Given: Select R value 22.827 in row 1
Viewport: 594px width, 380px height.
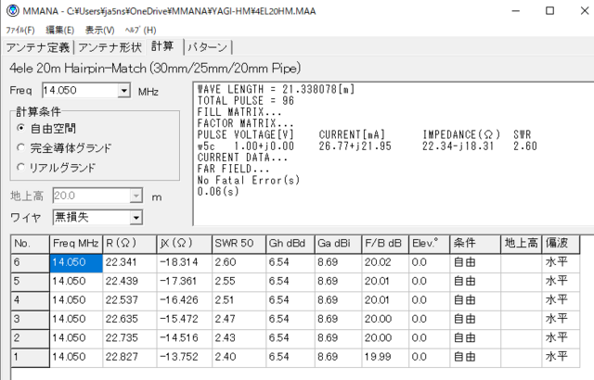Looking at the screenshot, I should (x=129, y=356).
